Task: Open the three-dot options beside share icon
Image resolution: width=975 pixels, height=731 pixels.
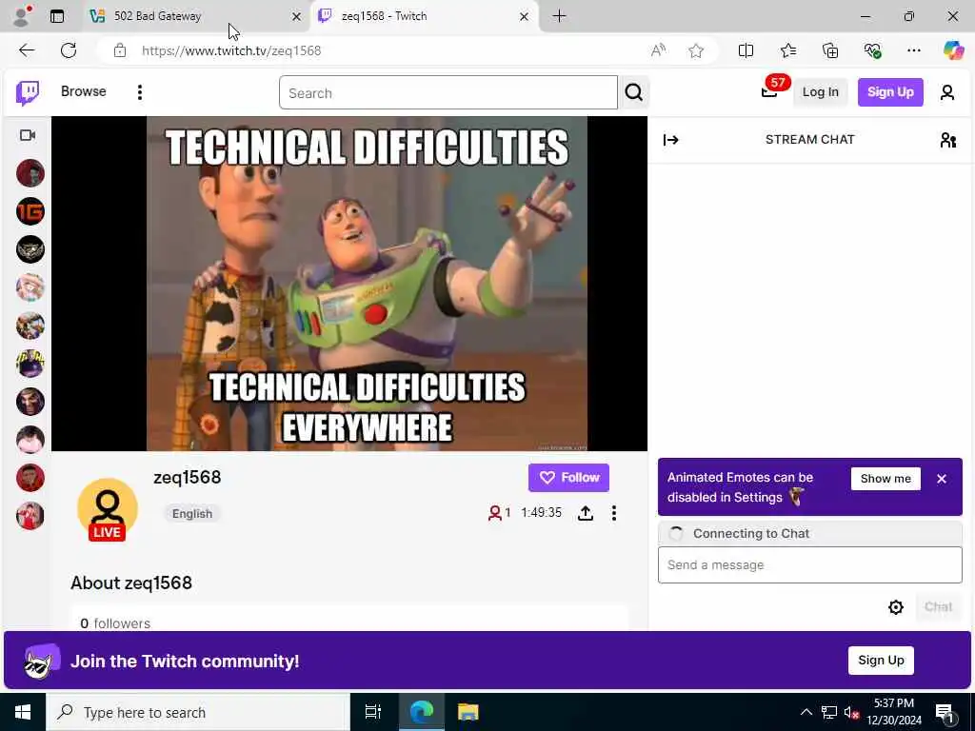Action: point(614,513)
